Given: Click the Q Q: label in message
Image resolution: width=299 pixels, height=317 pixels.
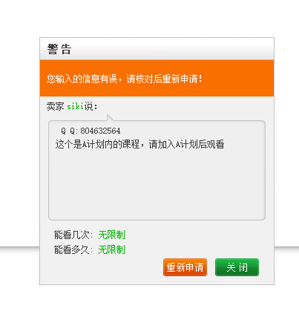Looking at the screenshot, I should (69, 131).
